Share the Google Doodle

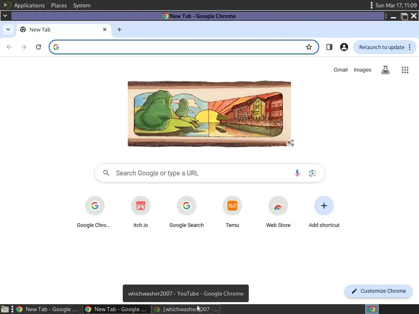point(291,143)
